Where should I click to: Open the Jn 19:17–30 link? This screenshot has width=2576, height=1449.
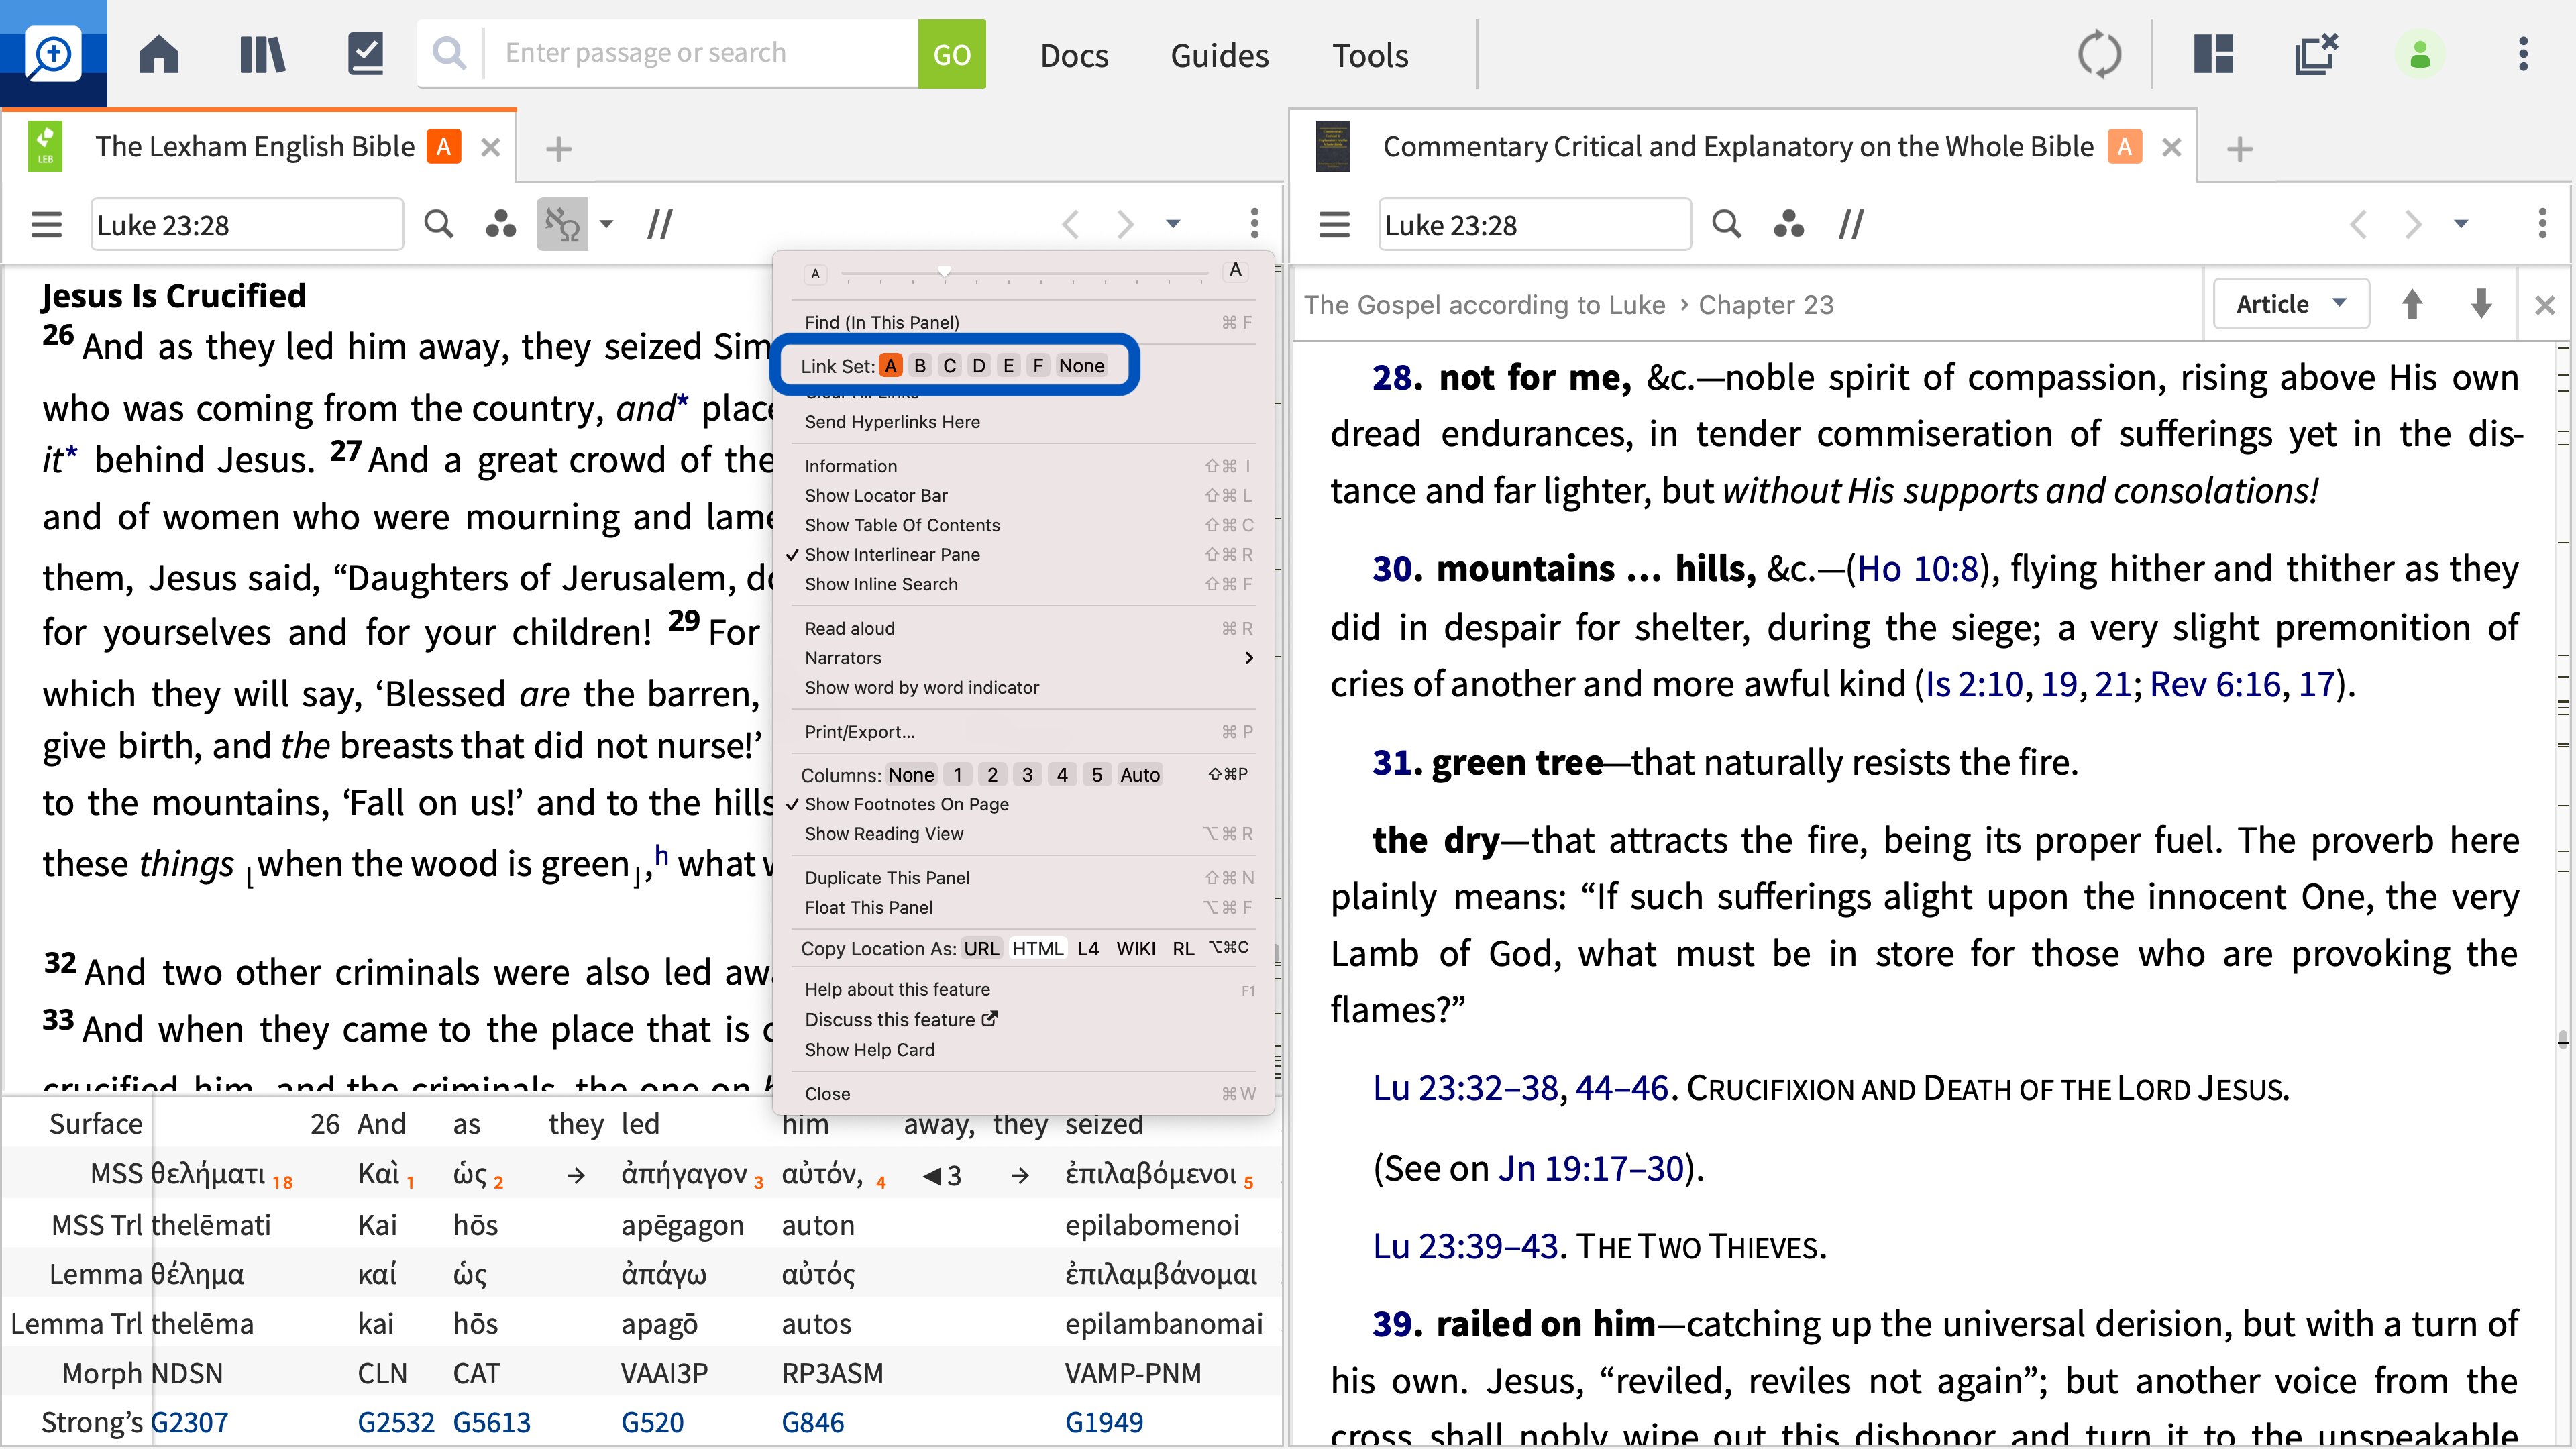[x=1590, y=1168]
